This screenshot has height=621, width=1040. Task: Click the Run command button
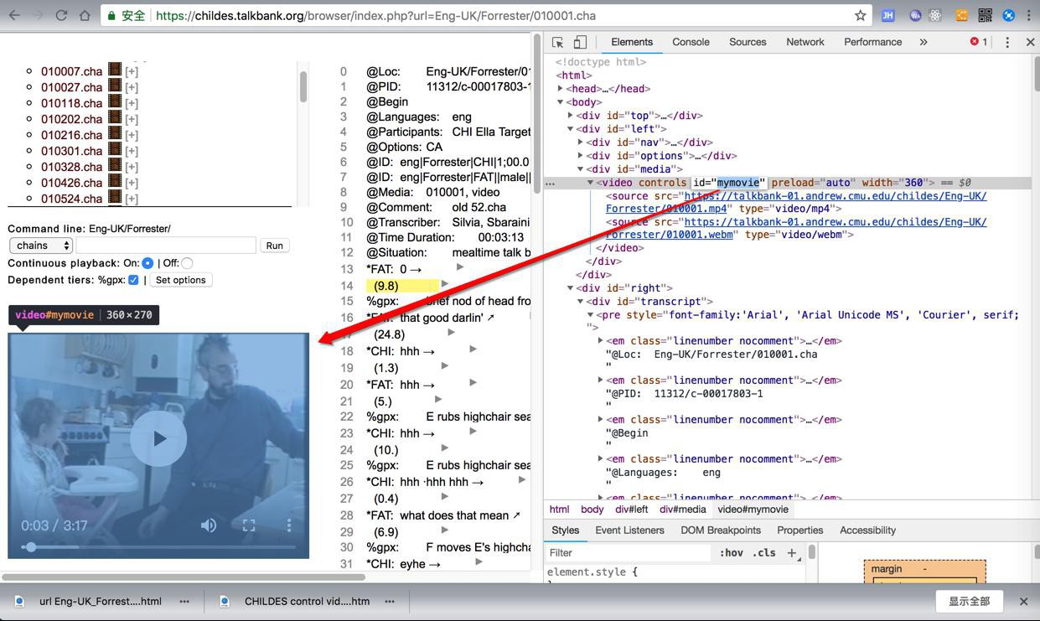(x=274, y=246)
